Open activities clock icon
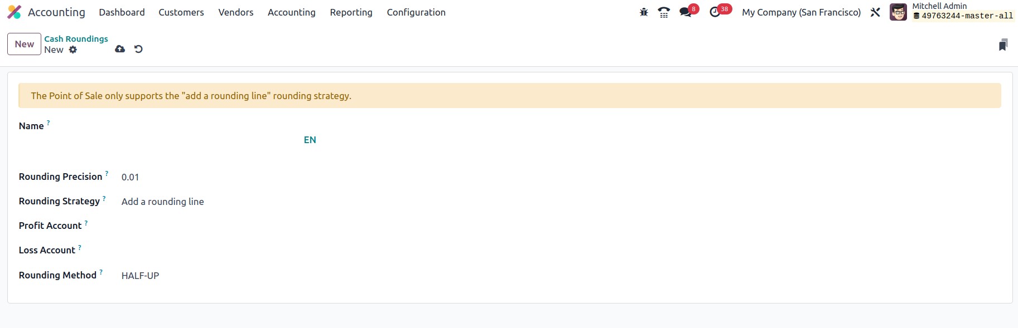Image resolution: width=1018 pixels, height=328 pixels. pyautogui.click(x=715, y=12)
